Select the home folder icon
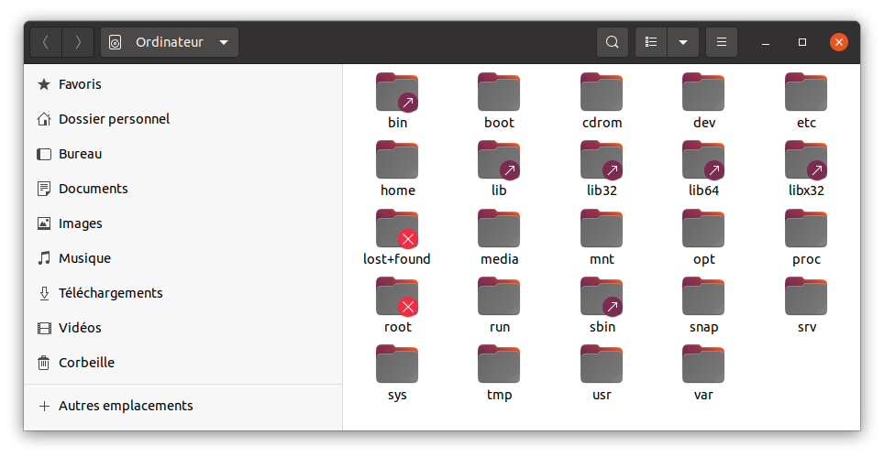The width and height of the screenshot is (884, 457). (x=397, y=161)
